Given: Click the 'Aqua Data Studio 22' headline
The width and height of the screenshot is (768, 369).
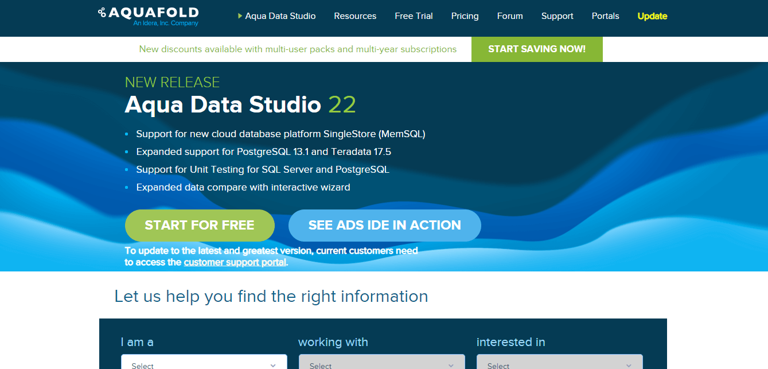Looking at the screenshot, I should 240,105.
